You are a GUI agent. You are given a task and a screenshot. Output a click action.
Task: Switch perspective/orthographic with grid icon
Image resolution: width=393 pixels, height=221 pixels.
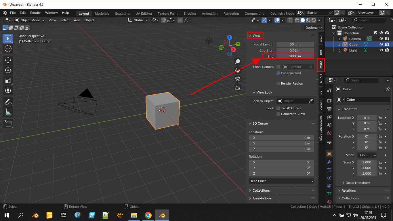(238, 87)
